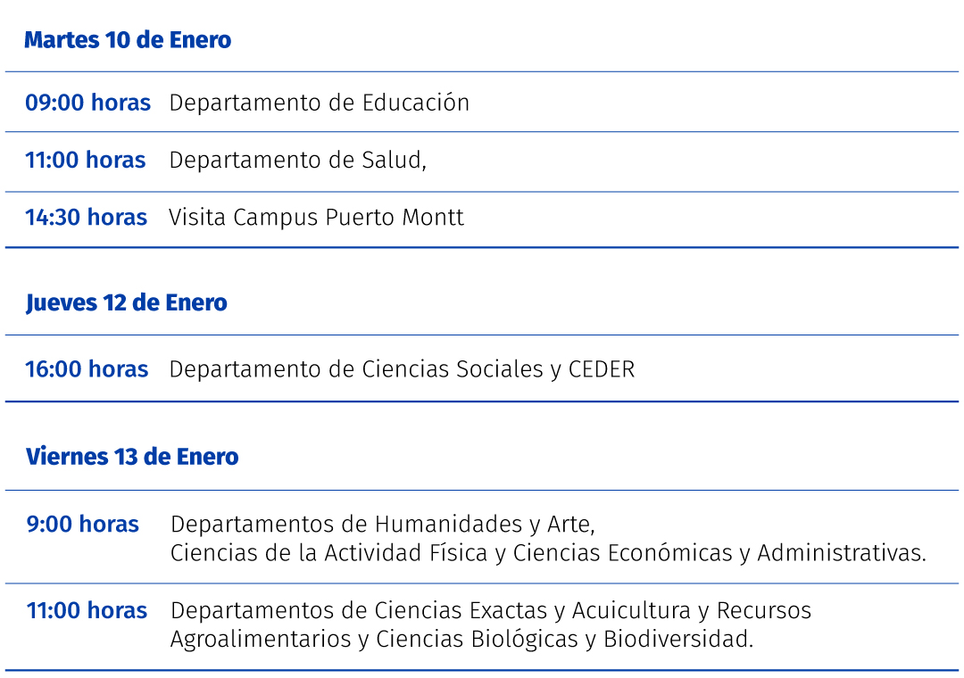
Task: Select the 14:30 horas time label
Action: pos(86,218)
